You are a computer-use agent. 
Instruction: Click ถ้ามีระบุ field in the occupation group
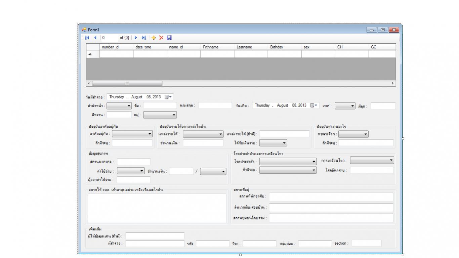tap(366, 143)
